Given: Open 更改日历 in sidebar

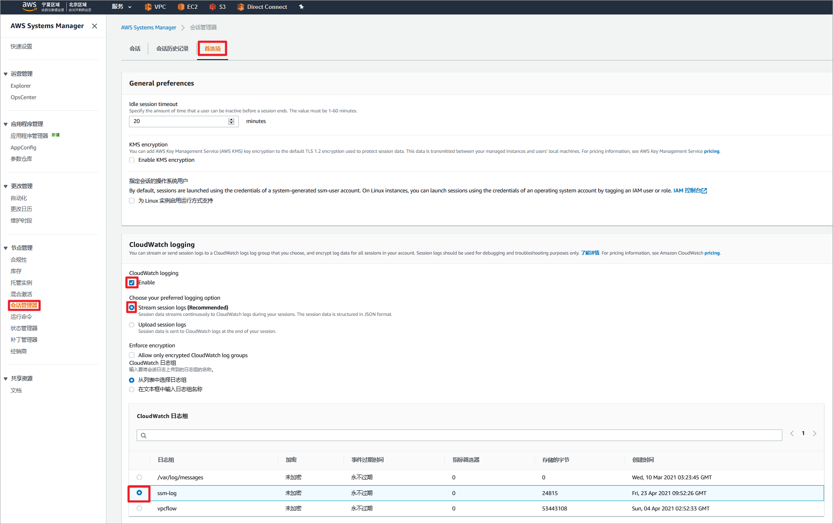Looking at the screenshot, I should 21,209.
